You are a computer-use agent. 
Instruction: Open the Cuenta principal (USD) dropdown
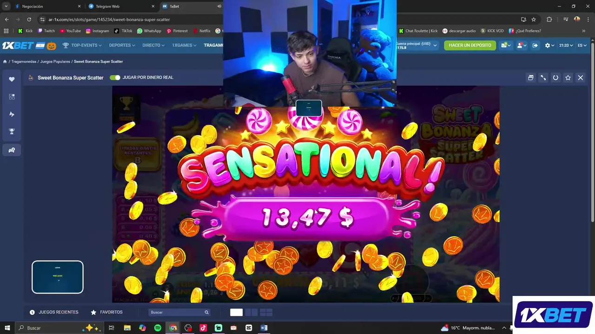[x=416, y=45]
